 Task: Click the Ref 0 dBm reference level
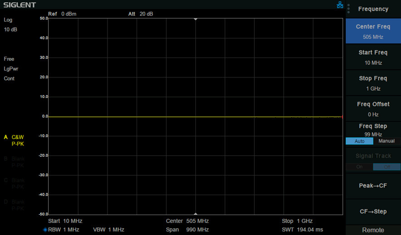[x=62, y=14]
